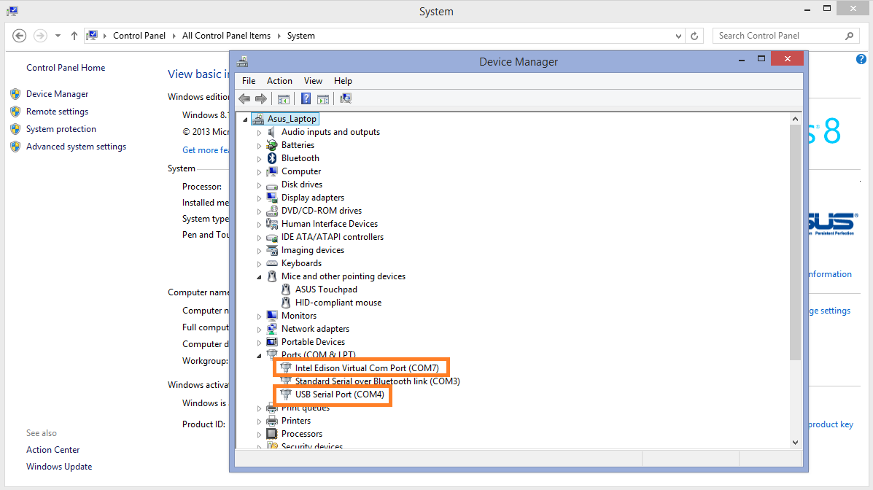This screenshot has height=490, width=873.
Task: Collapse the Ports (COM & LPT) node
Action: pyautogui.click(x=259, y=355)
